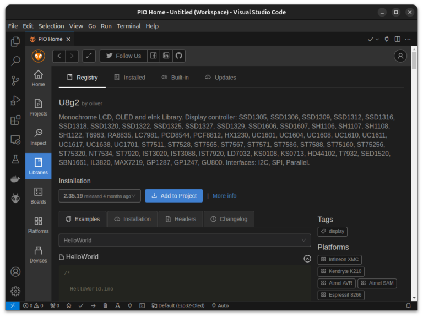The image size is (423, 317).
Task: Open Source Control in activity bar
Action: click(x=15, y=81)
